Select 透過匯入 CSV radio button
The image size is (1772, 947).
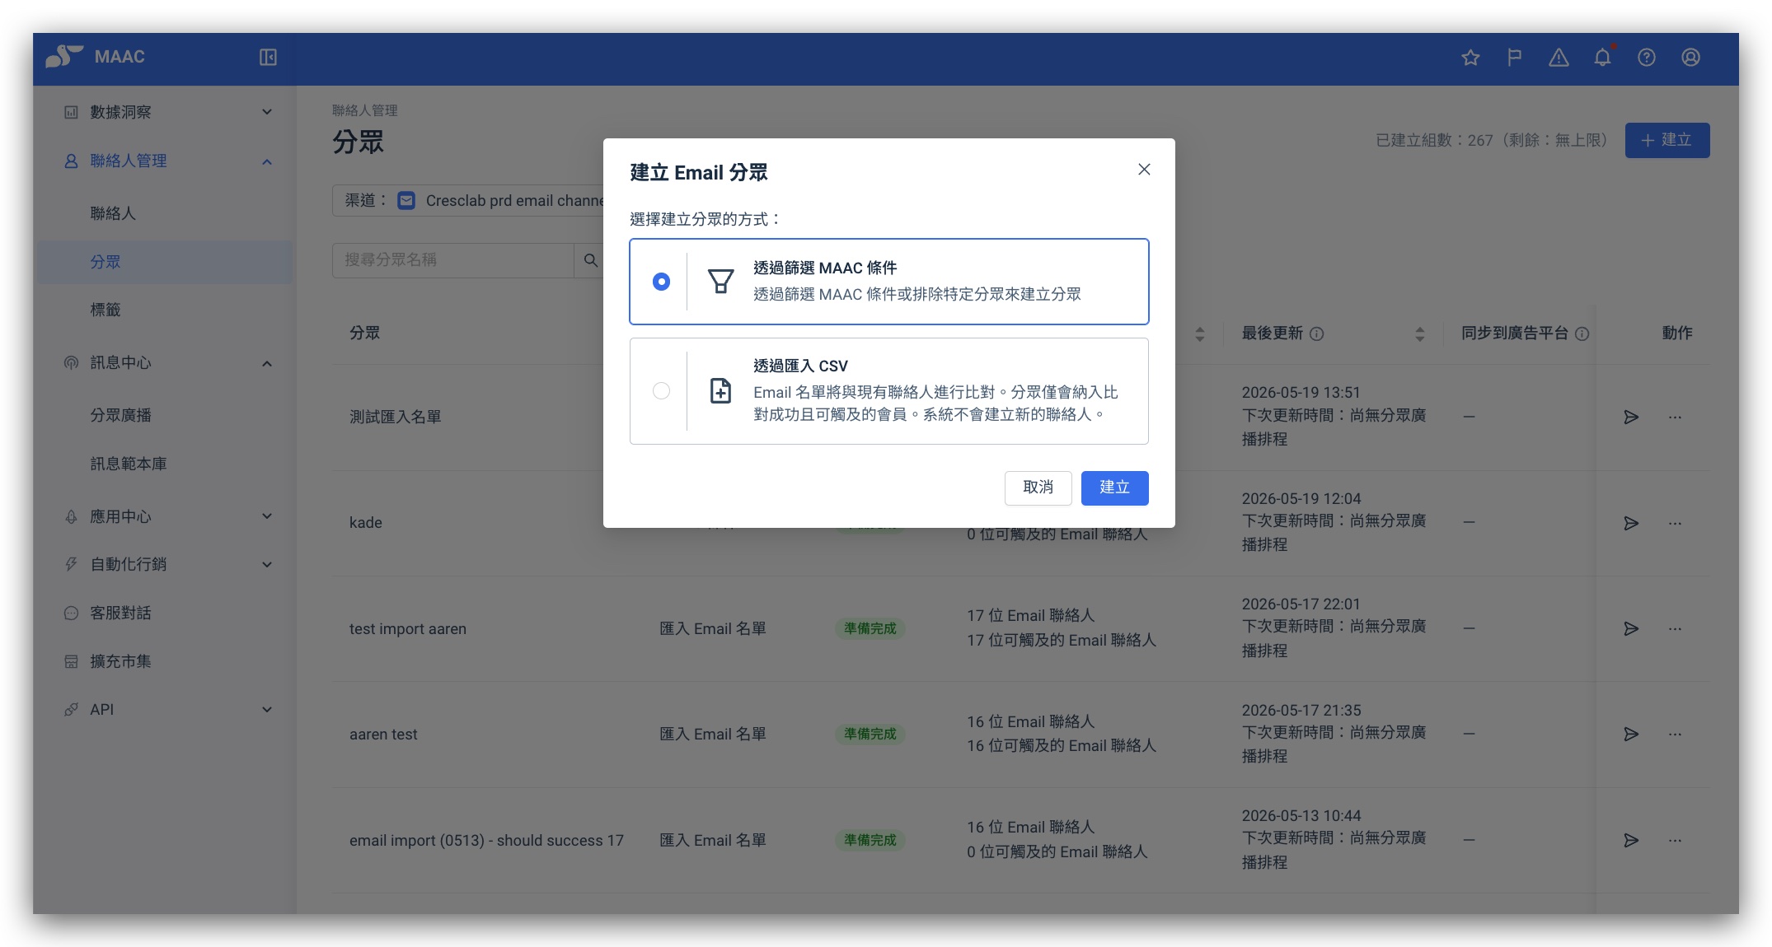click(x=661, y=391)
